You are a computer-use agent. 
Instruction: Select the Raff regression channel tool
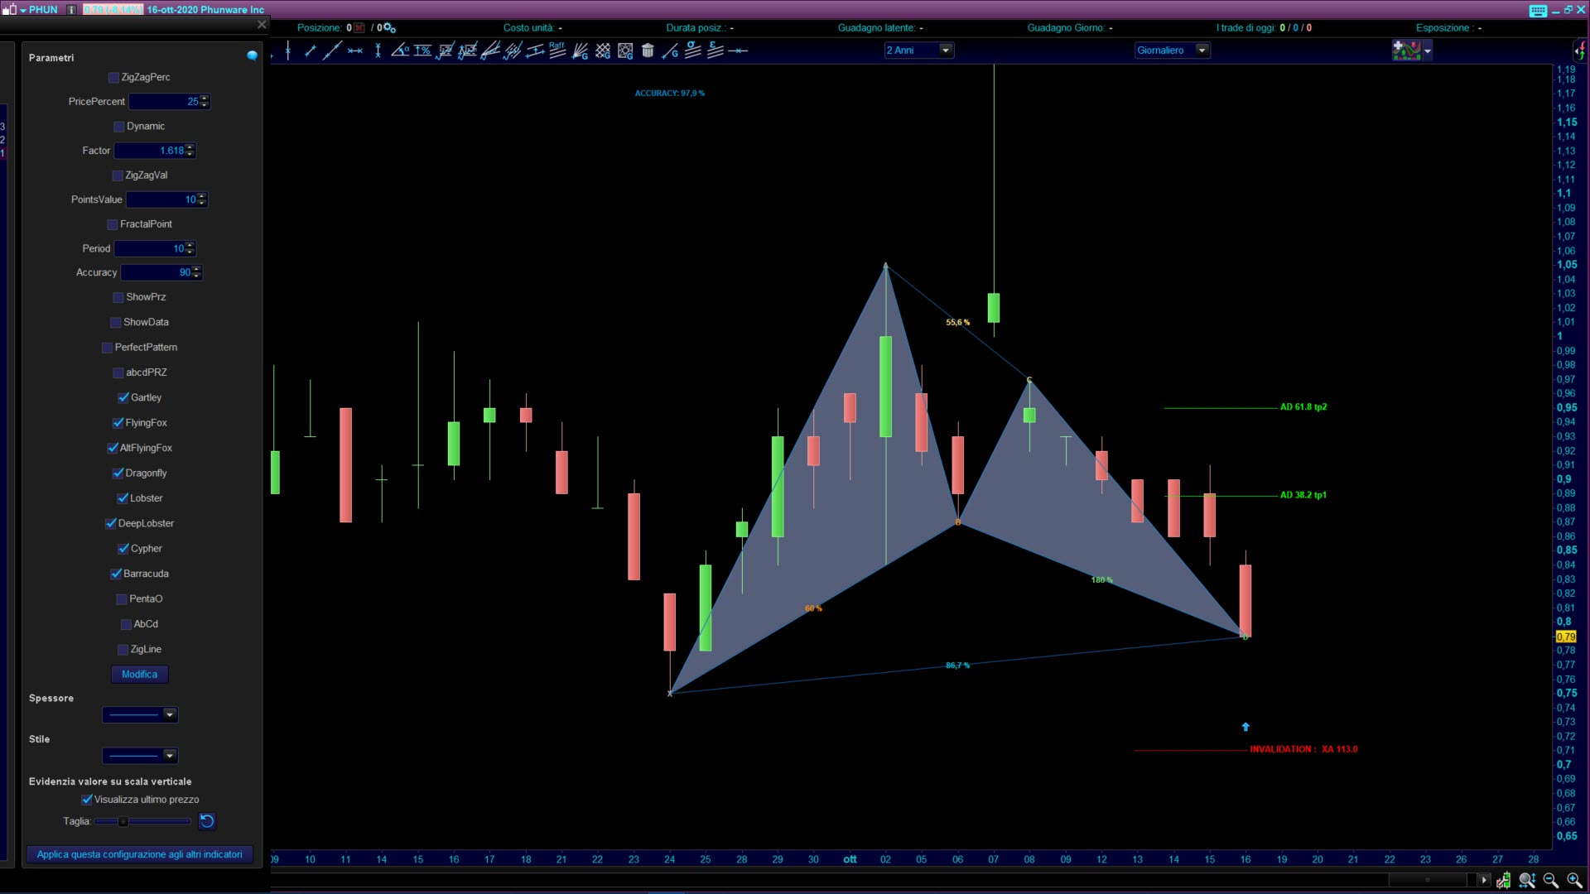click(557, 50)
